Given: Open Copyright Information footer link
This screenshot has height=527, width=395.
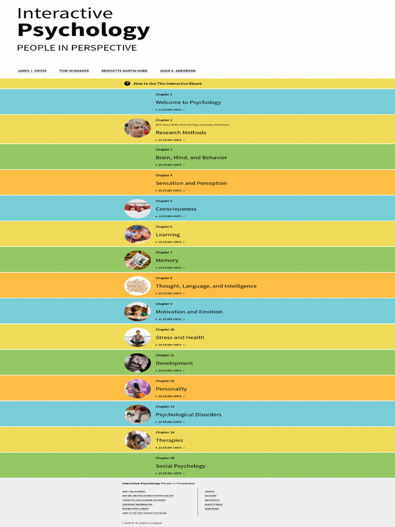Looking at the screenshot, I should point(137,505).
